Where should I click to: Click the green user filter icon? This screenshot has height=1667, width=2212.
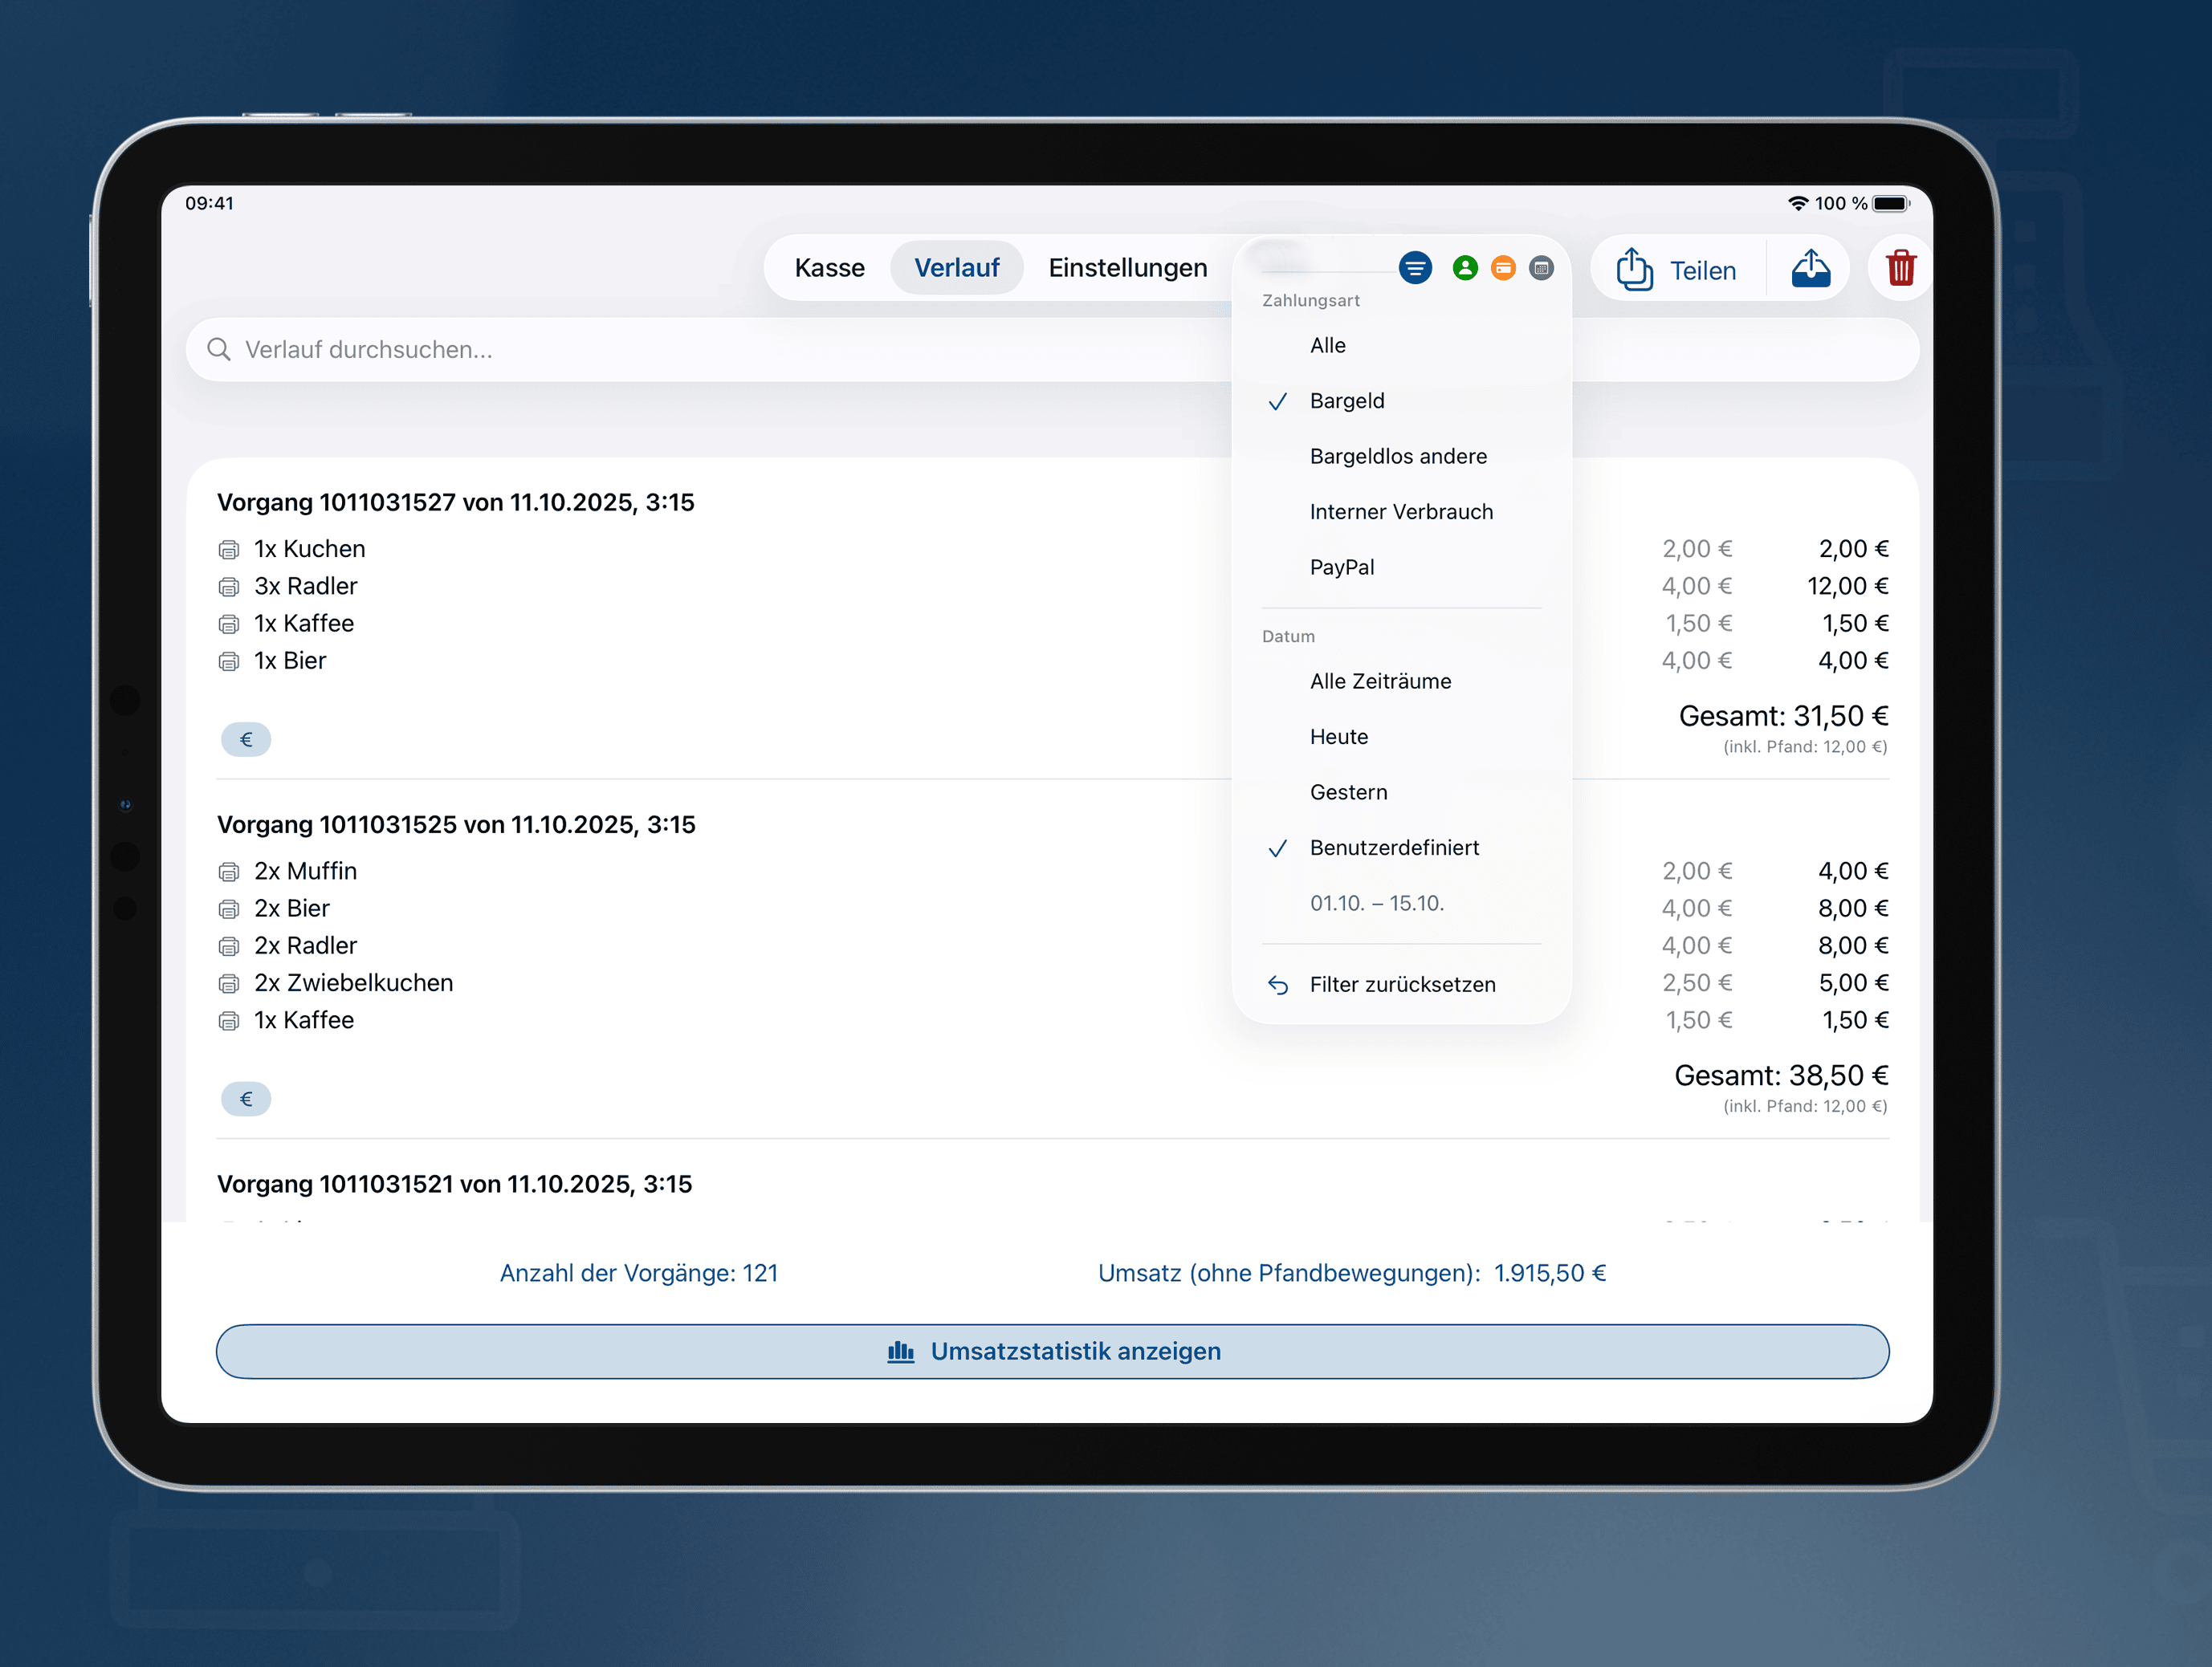[1466, 268]
